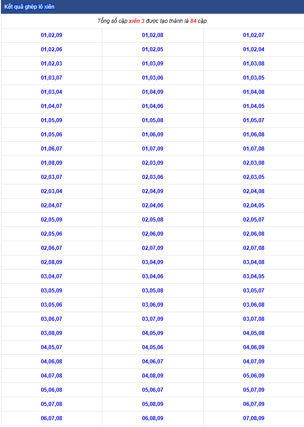This screenshot has width=304, height=427.
Task: Click the 03,08,09 combination
Action: pyautogui.click(x=52, y=333)
